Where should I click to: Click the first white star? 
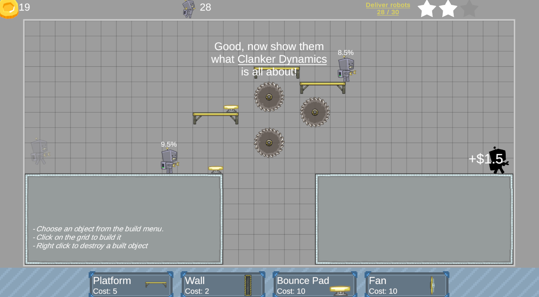coord(427,9)
